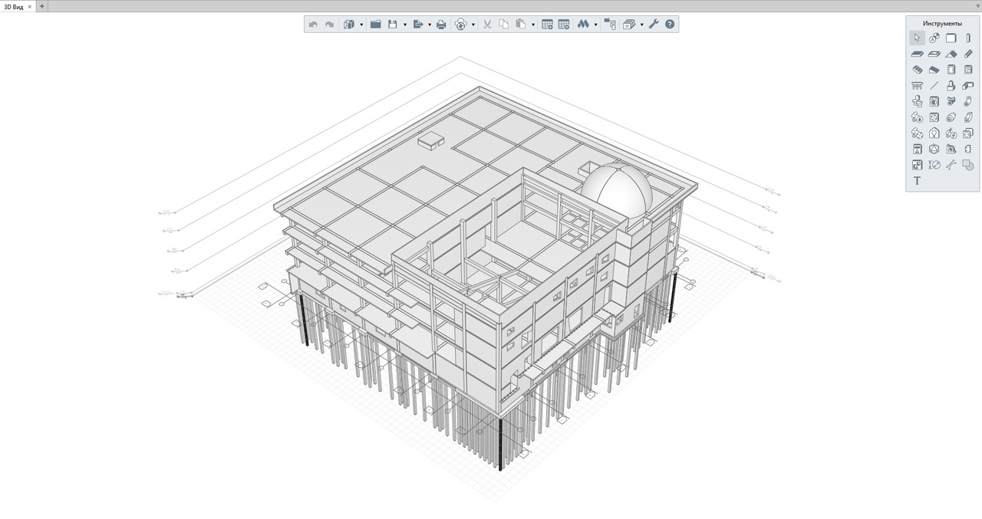The height and width of the screenshot is (519, 982).
Task: Switch to the 3D Вид tab
Action: 14,6
